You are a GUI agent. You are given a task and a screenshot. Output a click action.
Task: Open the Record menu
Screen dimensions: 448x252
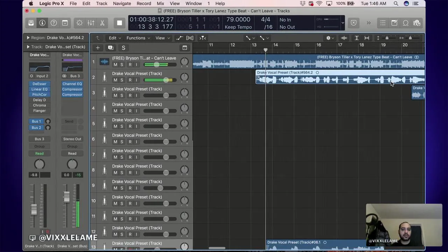tap(144, 3)
